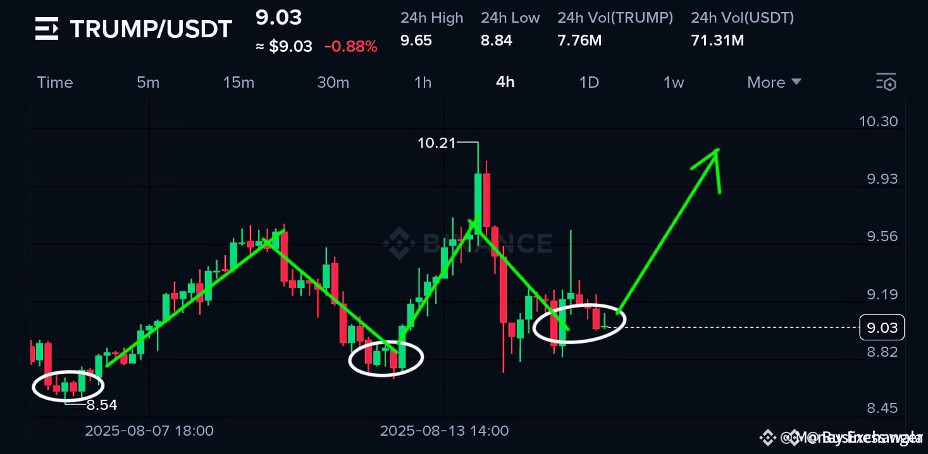Viewport: 928px width, 454px height.
Task: Choose the 30m timeframe
Action: (x=333, y=82)
